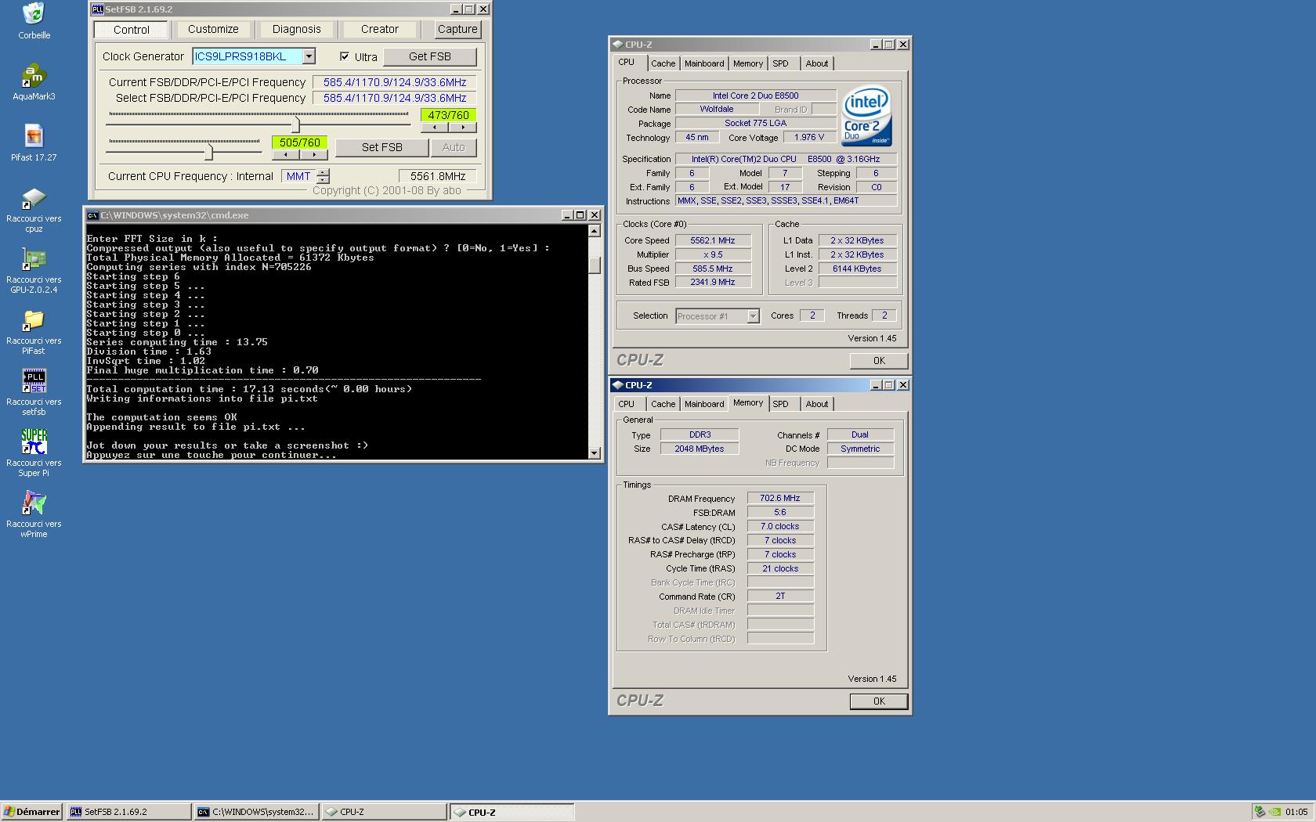Screen dimensions: 1316x822
Task: Click the 5561.8MHz current CPU frequency field
Action: point(438,176)
